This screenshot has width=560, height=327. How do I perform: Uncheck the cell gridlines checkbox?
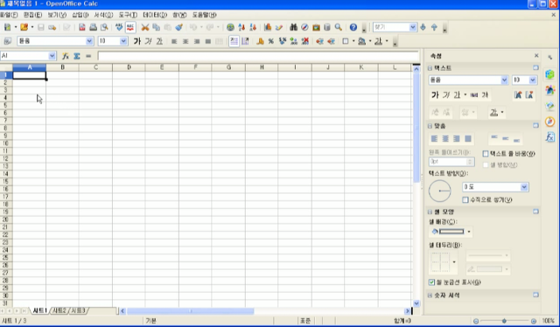pos(431,282)
